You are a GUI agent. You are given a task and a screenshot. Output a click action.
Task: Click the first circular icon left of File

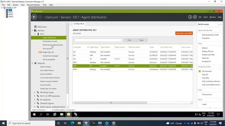click(x=190, y=17)
